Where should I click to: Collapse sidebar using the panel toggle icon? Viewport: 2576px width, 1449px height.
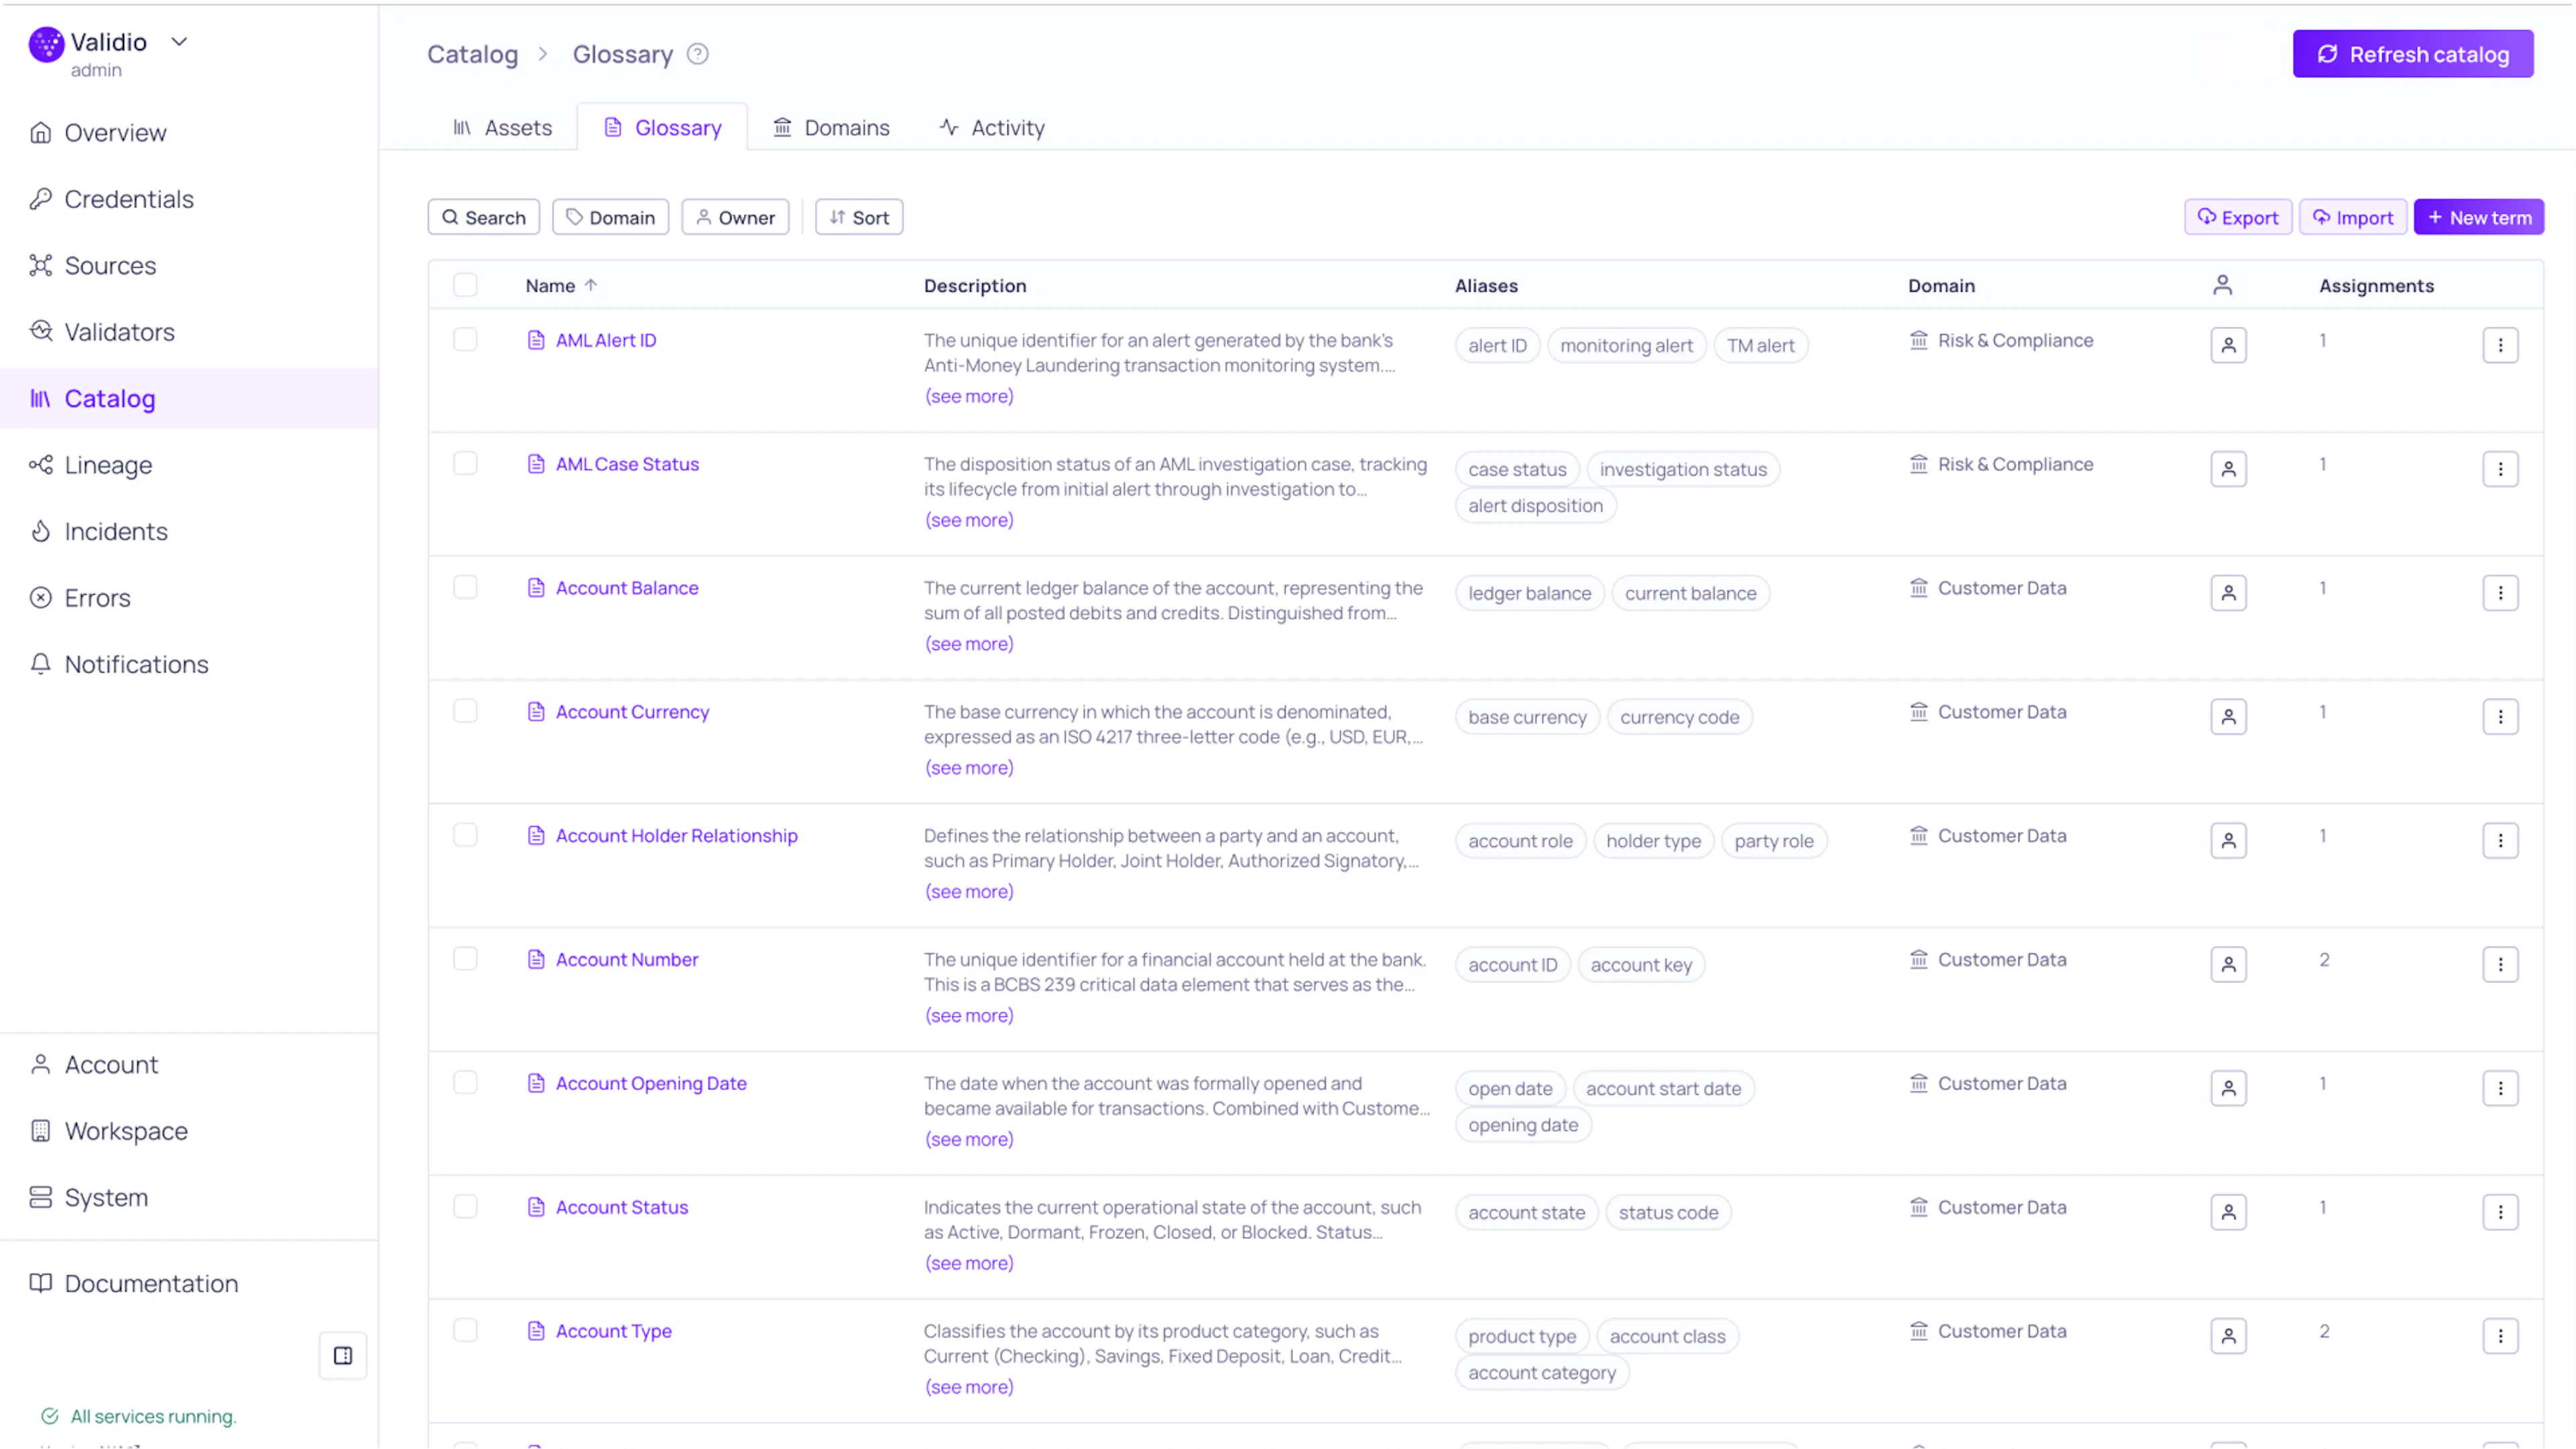coord(343,1355)
